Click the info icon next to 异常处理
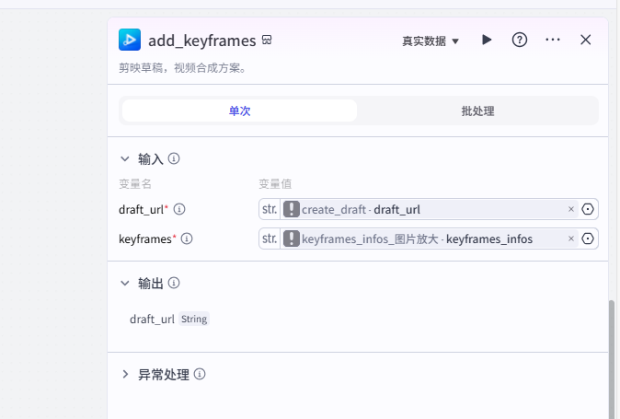This screenshot has width=620, height=419. tap(200, 375)
